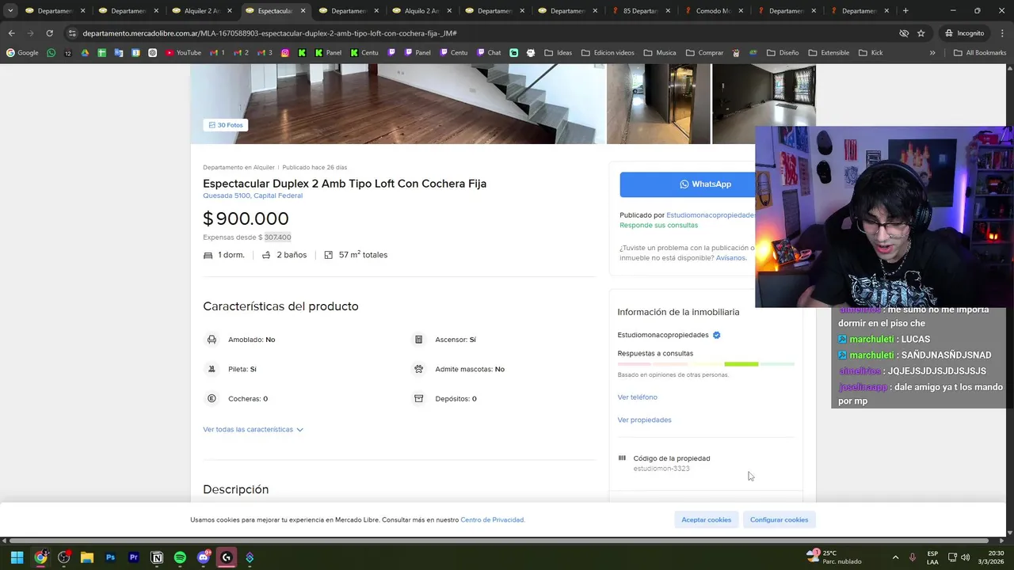Open the Ver teléfono link
This screenshot has height=570, width=1014.
tap(637, 397)
